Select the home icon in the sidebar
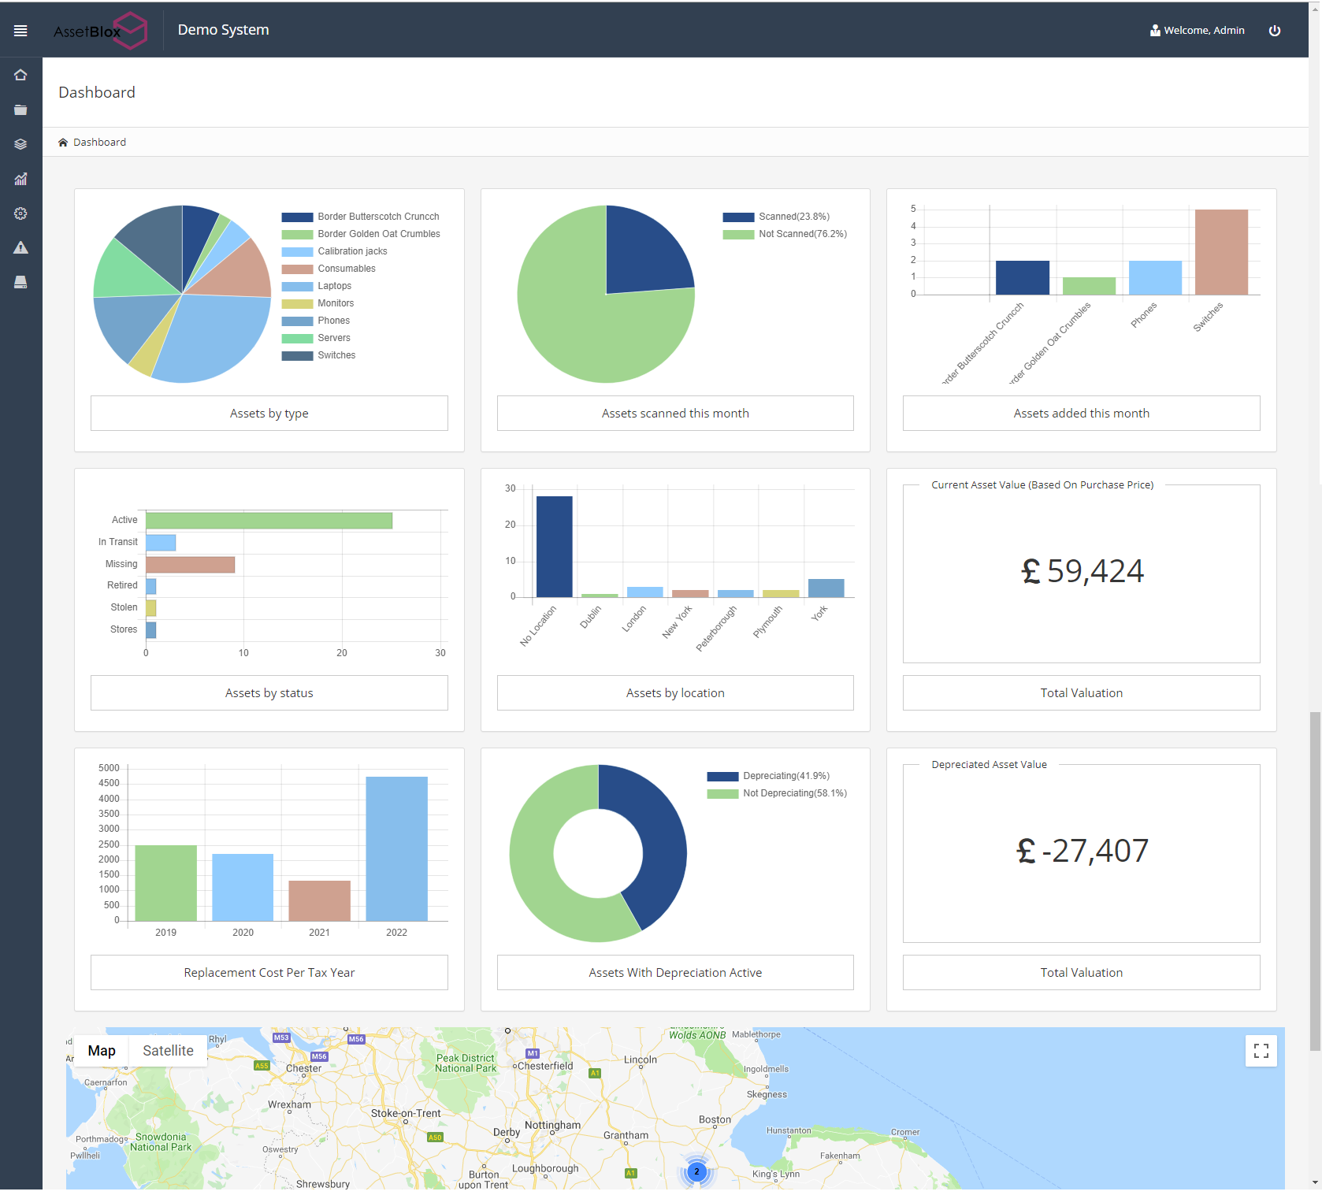Viewport: 1322px width, 1195px height. pos(20,75)
